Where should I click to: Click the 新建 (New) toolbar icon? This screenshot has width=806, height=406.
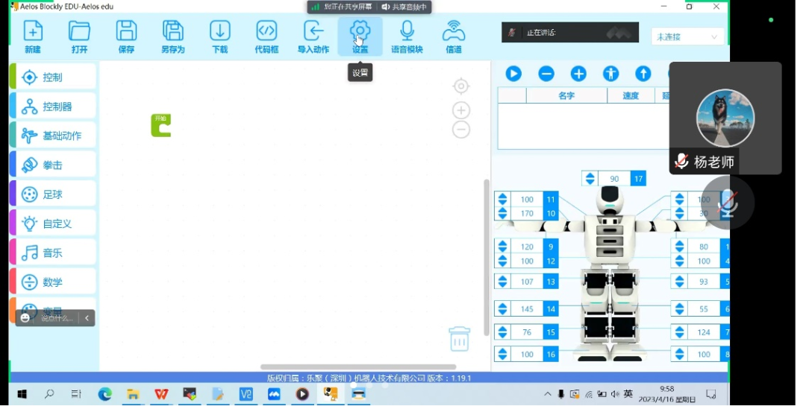33,36
